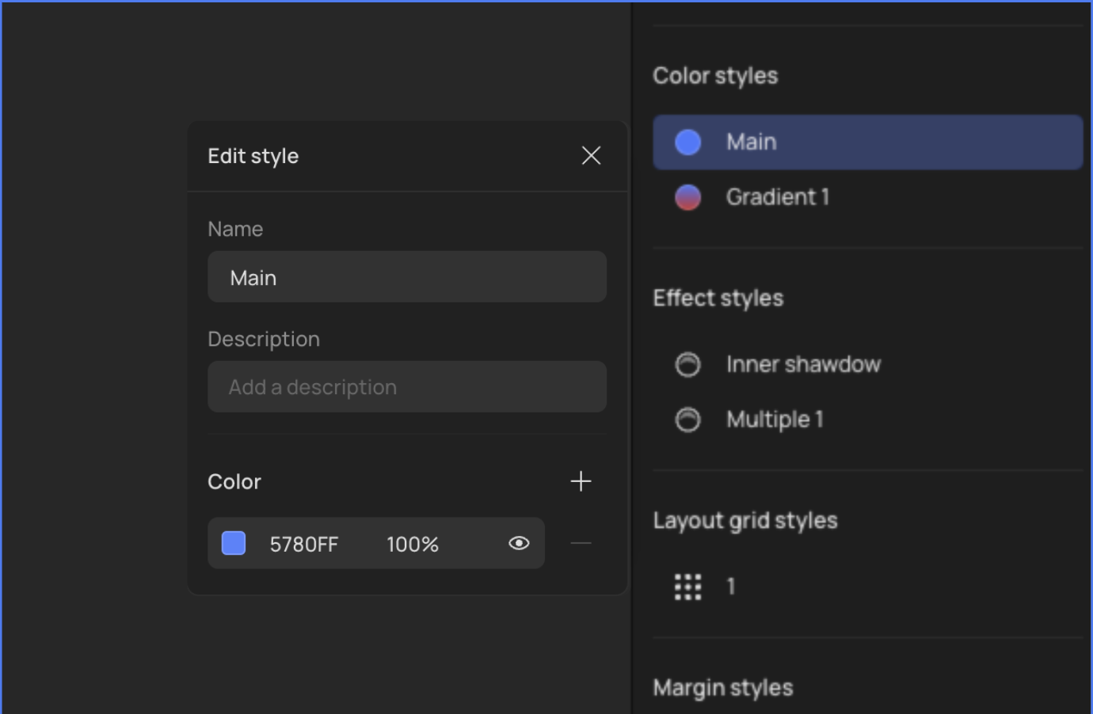Select Inner shawdow effect style
The height and width of the screenshot is (714, 1093).
(867, 364)
